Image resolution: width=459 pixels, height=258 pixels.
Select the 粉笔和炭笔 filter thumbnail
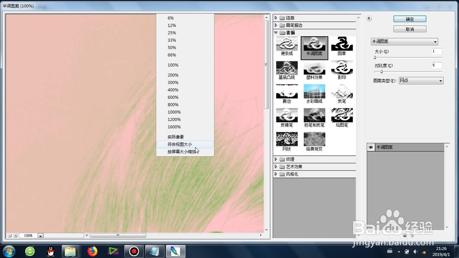point(314,118)
